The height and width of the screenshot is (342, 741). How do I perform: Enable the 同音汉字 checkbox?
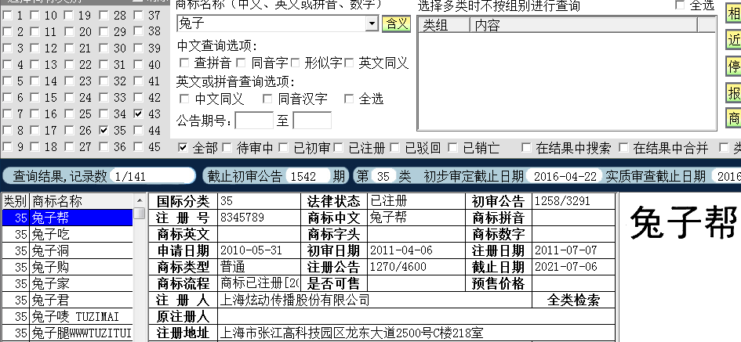(267, 99)
